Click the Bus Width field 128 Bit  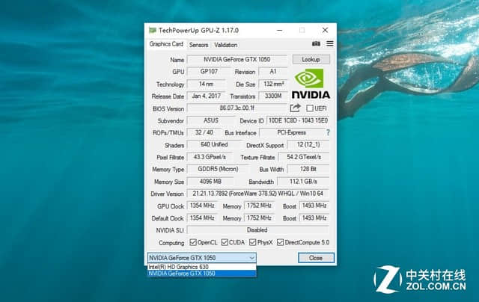click(308, 169)
